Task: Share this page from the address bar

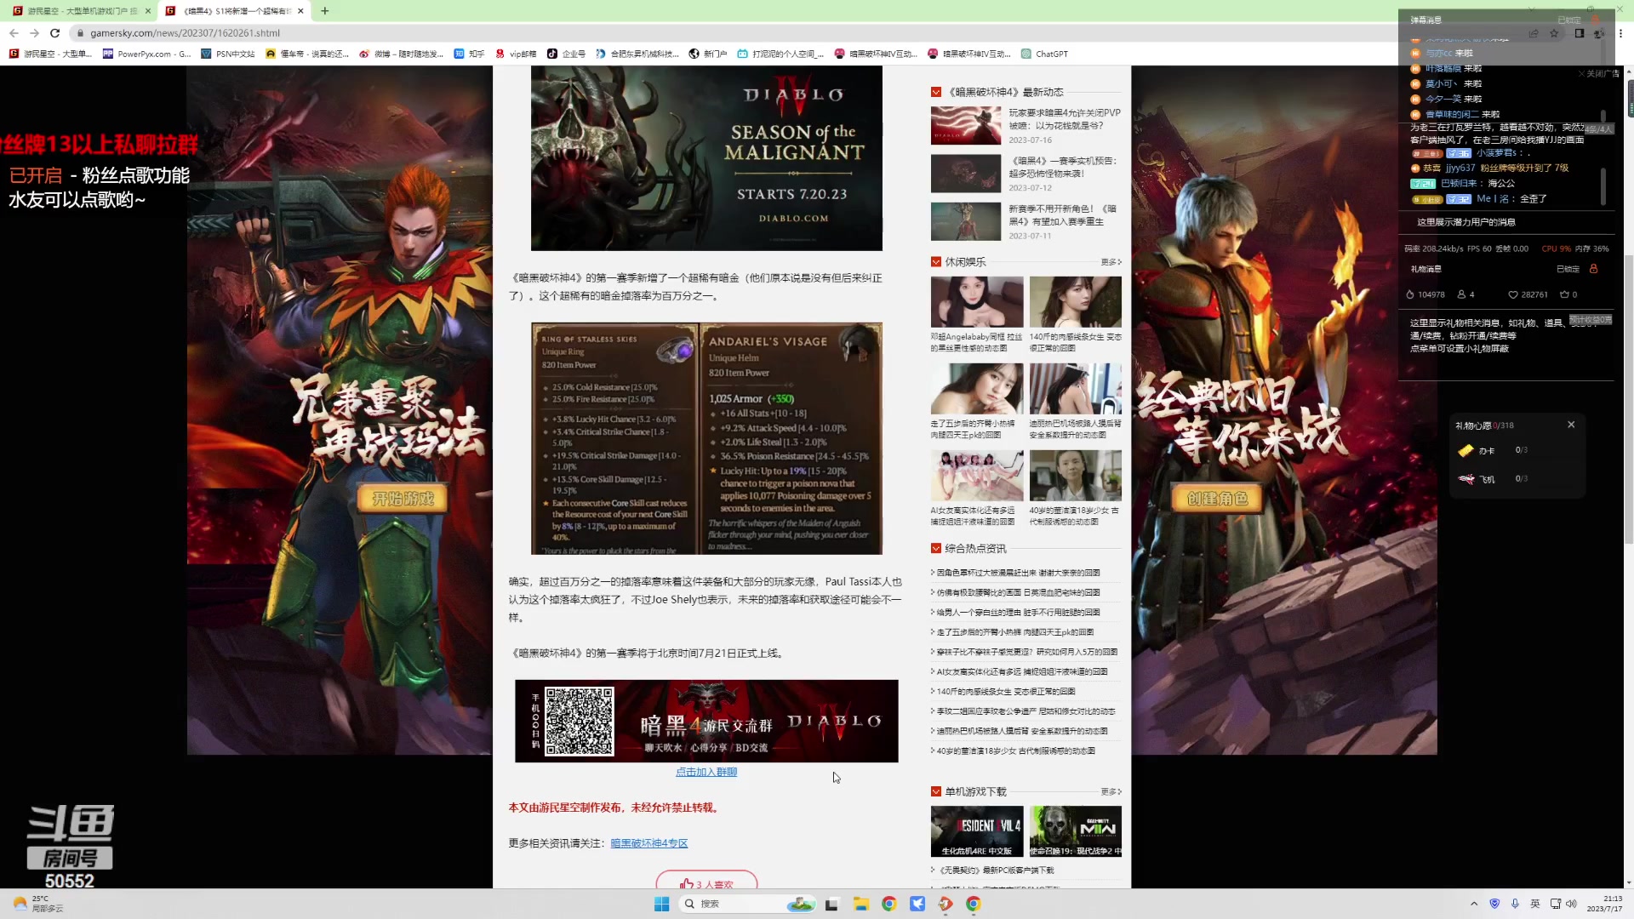Action: pyautogui.click(x=1534, y=33)
